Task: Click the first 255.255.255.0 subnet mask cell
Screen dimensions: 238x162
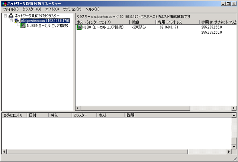Action: coord(212,27)
